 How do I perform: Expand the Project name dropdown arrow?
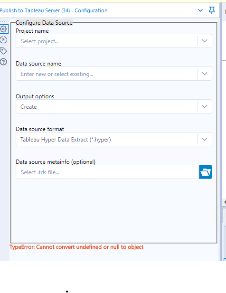[x=205, y=41]
